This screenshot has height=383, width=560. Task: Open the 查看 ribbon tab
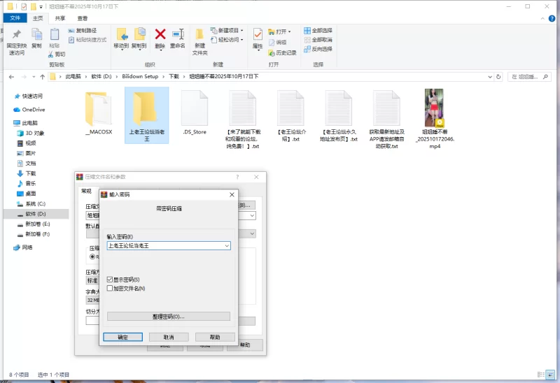pyautogui.click(x=83, y=18)
